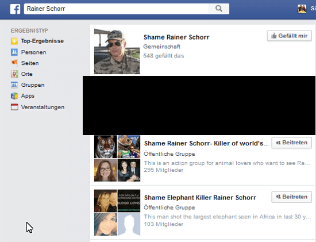Screen dimensions: 316x242
Task: Click the Personen filter icon
Action: click(14, 52)
